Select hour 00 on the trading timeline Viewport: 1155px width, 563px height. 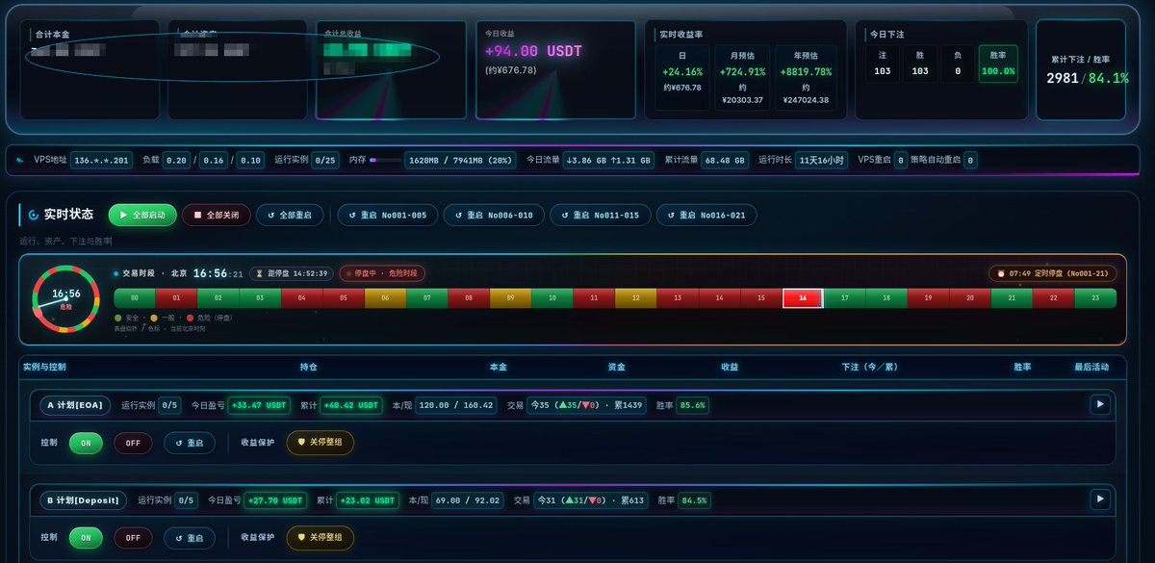(x=135, y=299)
